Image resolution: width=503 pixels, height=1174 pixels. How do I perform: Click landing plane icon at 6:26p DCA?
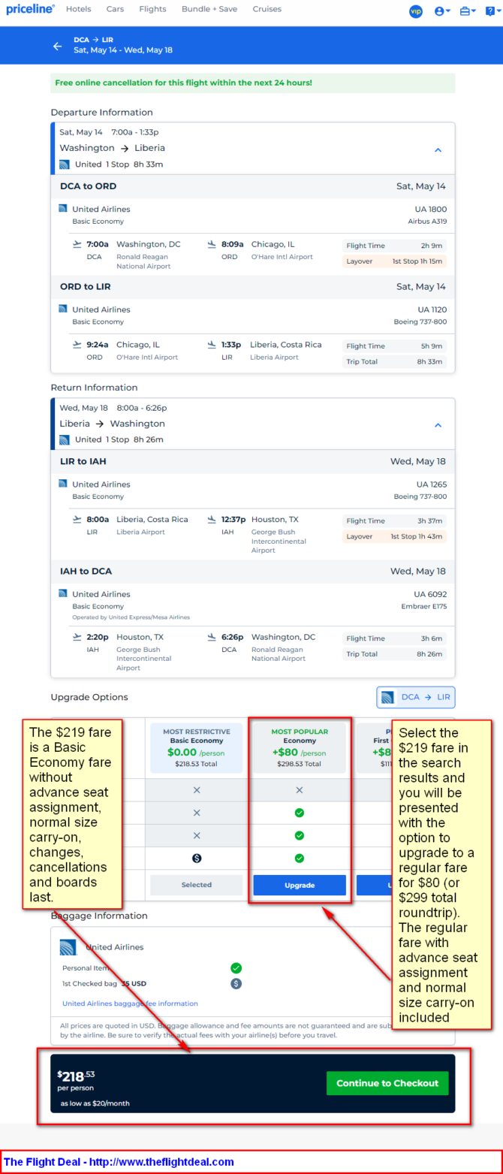pos(212,637)
